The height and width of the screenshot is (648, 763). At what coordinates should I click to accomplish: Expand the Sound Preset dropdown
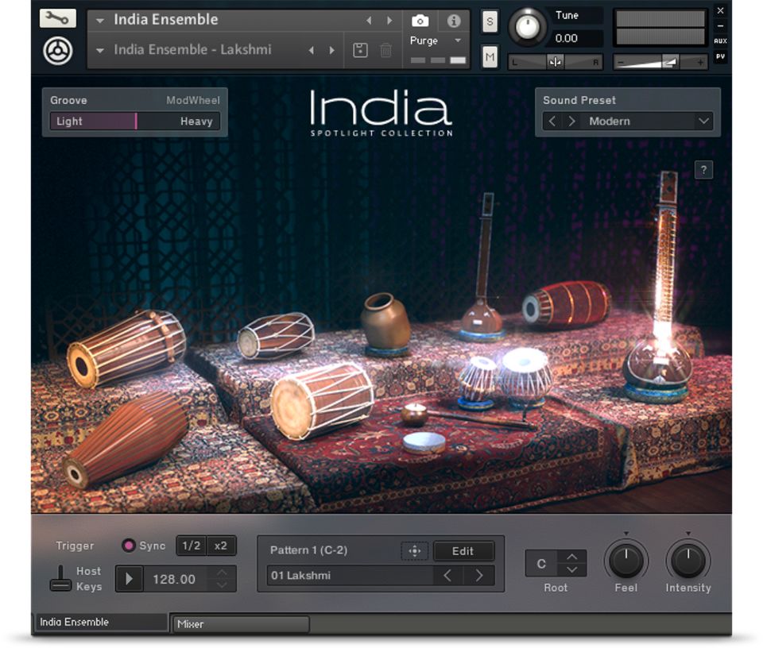pyautogui.click(x=703, y=121)
